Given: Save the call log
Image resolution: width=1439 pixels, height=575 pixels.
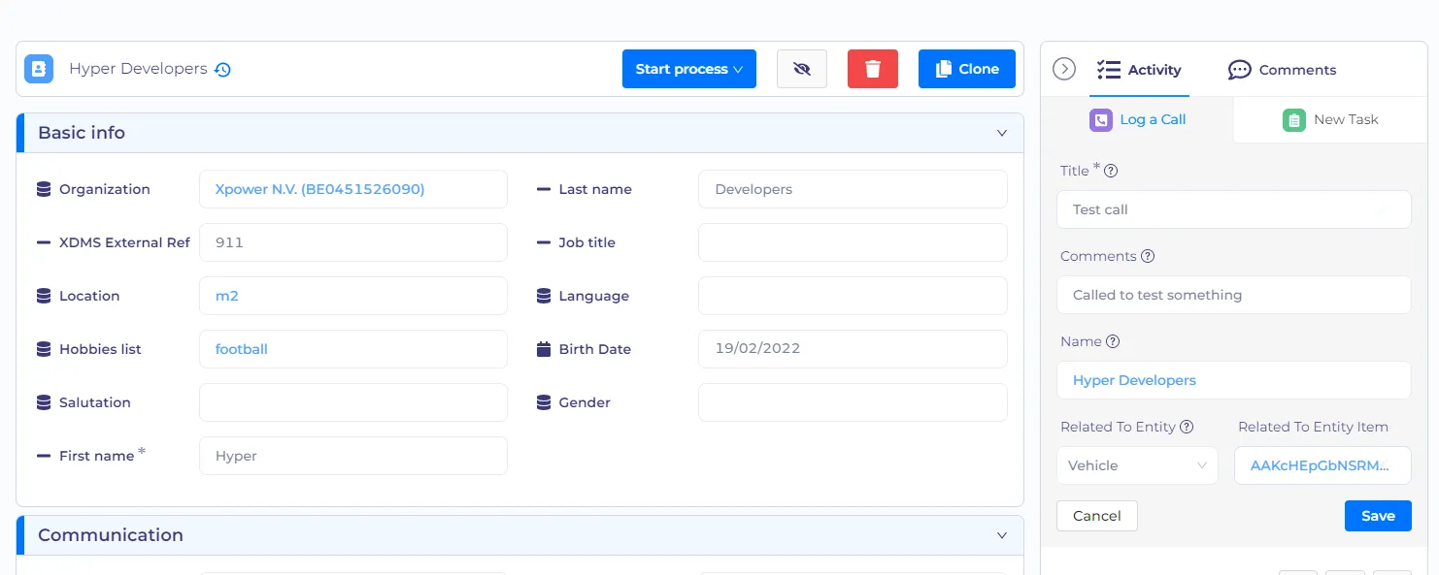Looking at the screenshot, I should [x=1378, y=516].
